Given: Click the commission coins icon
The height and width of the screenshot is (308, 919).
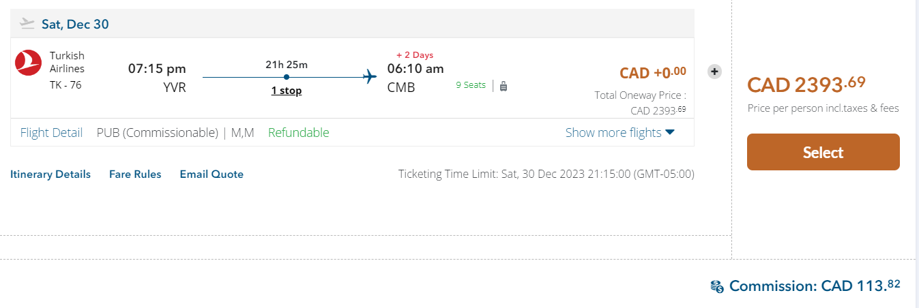Looking at the screenshot, I should (x=716, y=286).
